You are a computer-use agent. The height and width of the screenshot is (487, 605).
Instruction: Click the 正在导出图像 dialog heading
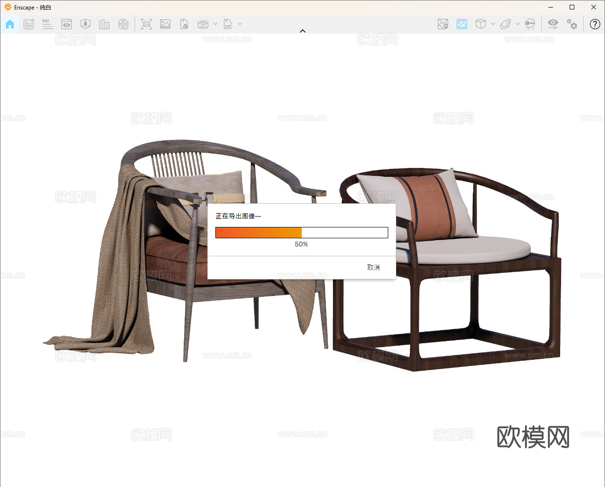point(238,216)
